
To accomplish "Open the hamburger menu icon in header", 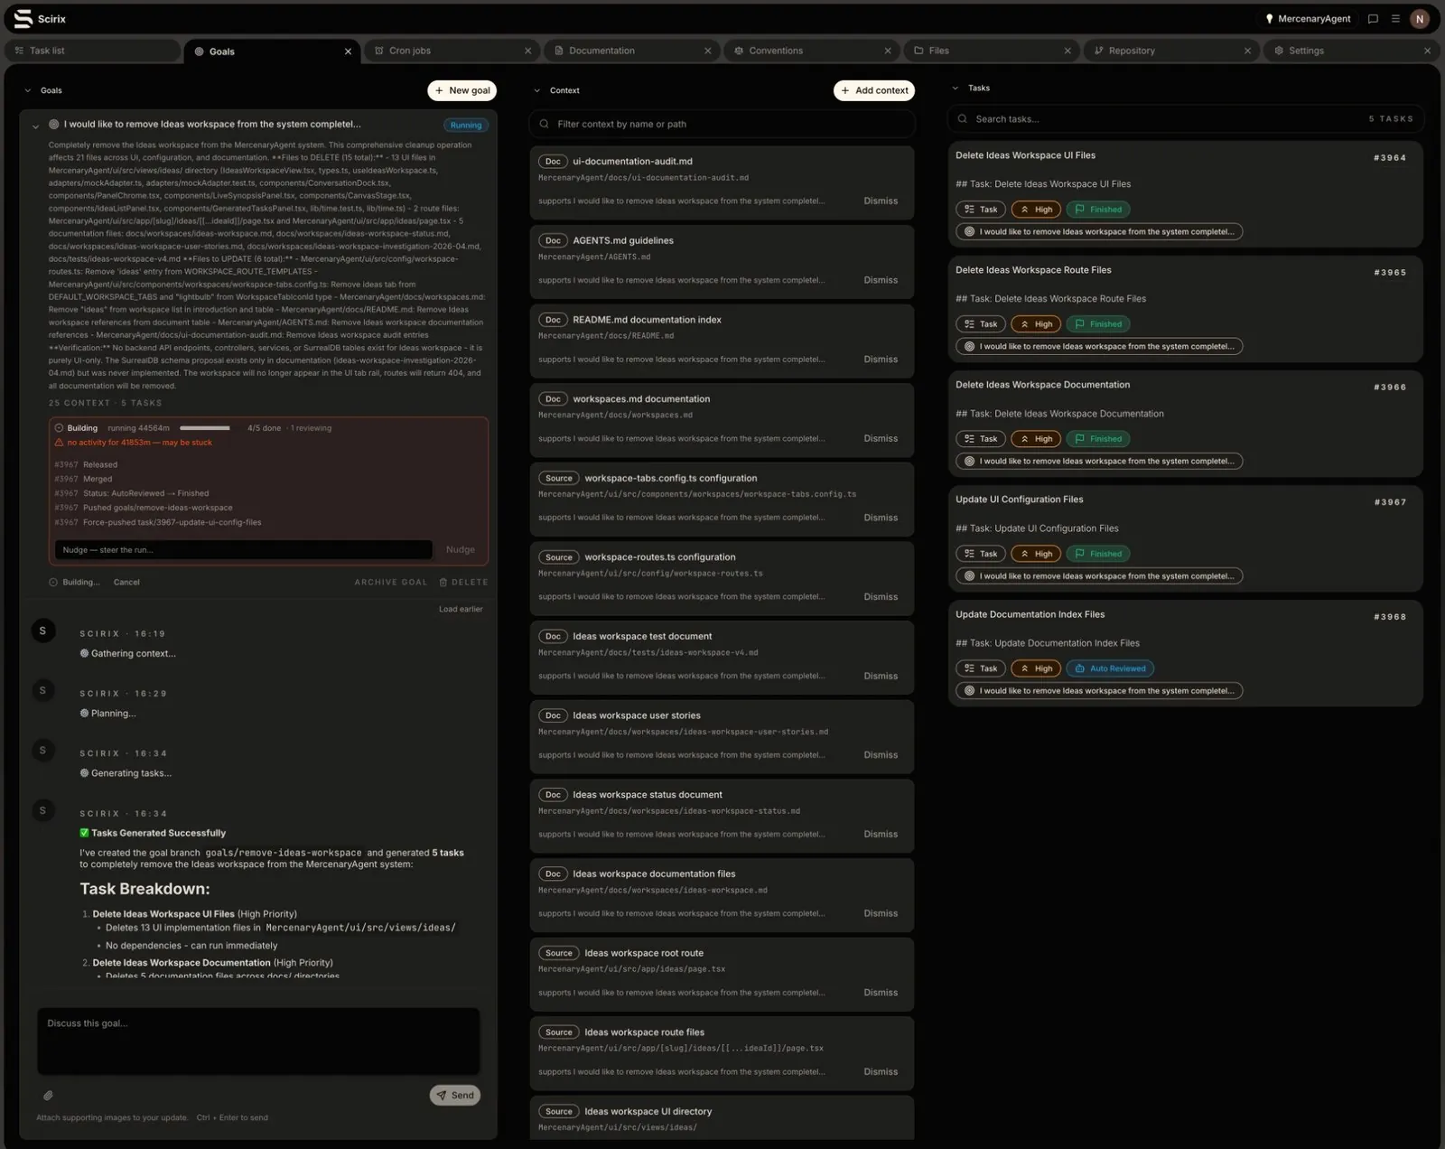I will 1395,19.
